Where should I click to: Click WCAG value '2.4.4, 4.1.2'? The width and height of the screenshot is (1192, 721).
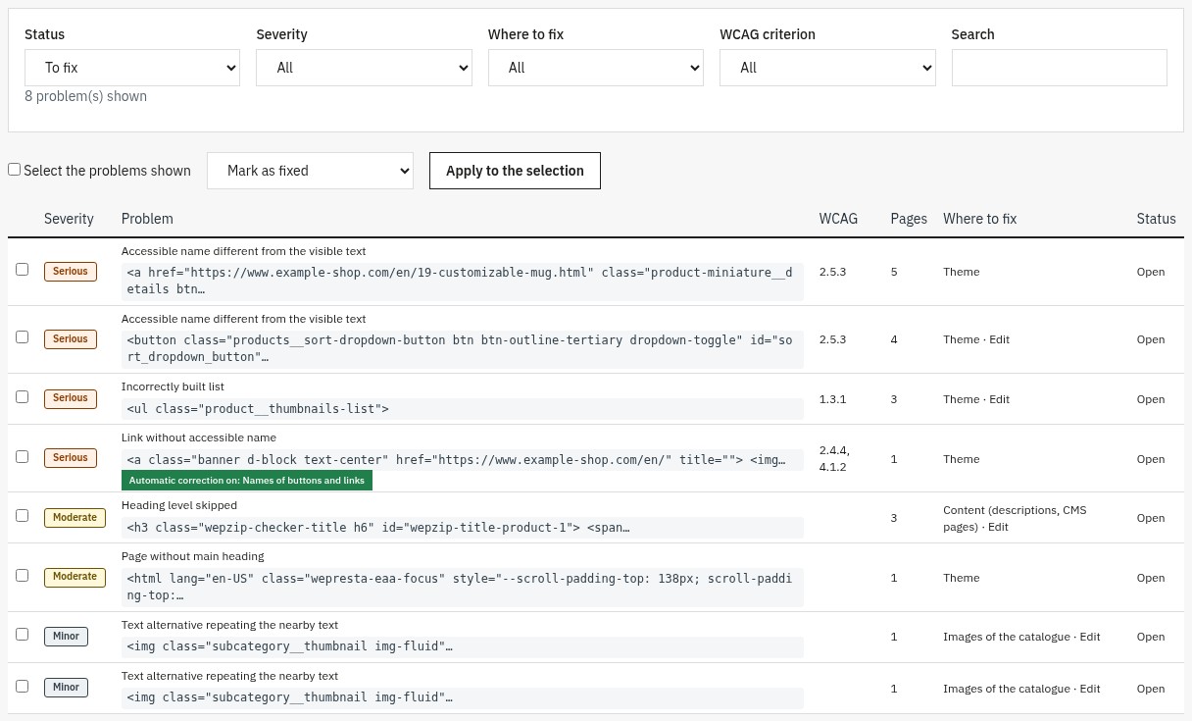pyautogui.click(x=834, y=458)
